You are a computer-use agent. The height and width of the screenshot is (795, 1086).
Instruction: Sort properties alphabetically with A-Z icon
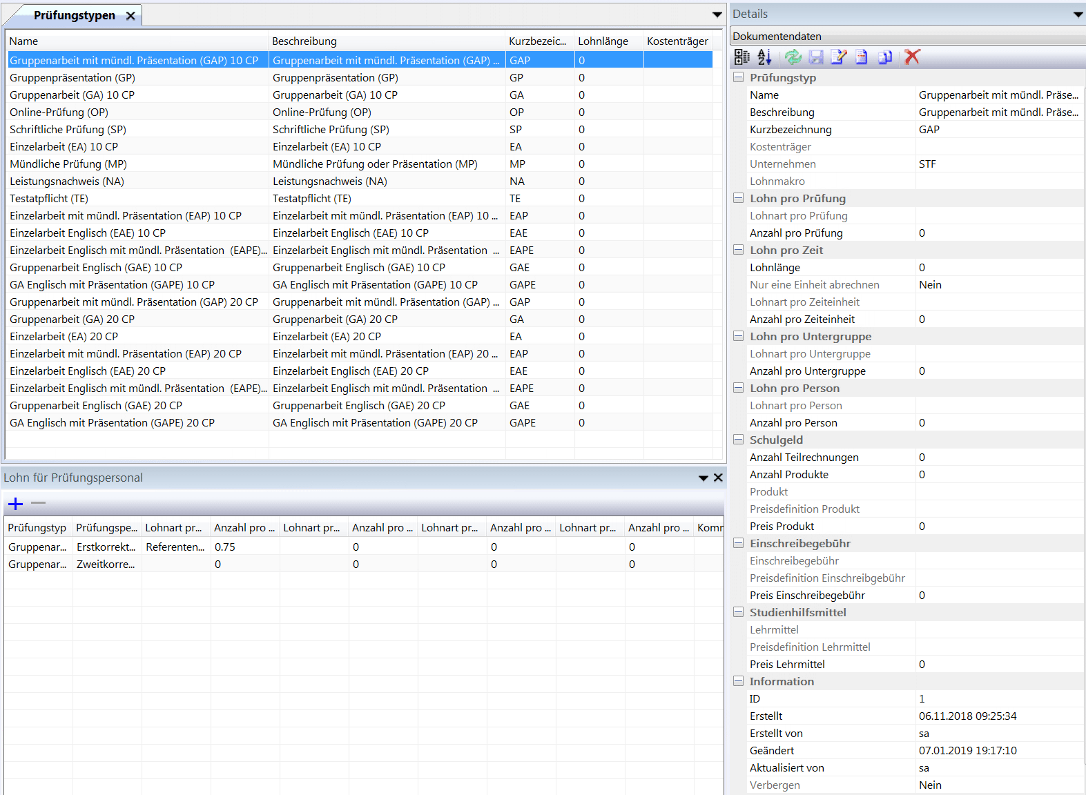[x=764, y=57]
